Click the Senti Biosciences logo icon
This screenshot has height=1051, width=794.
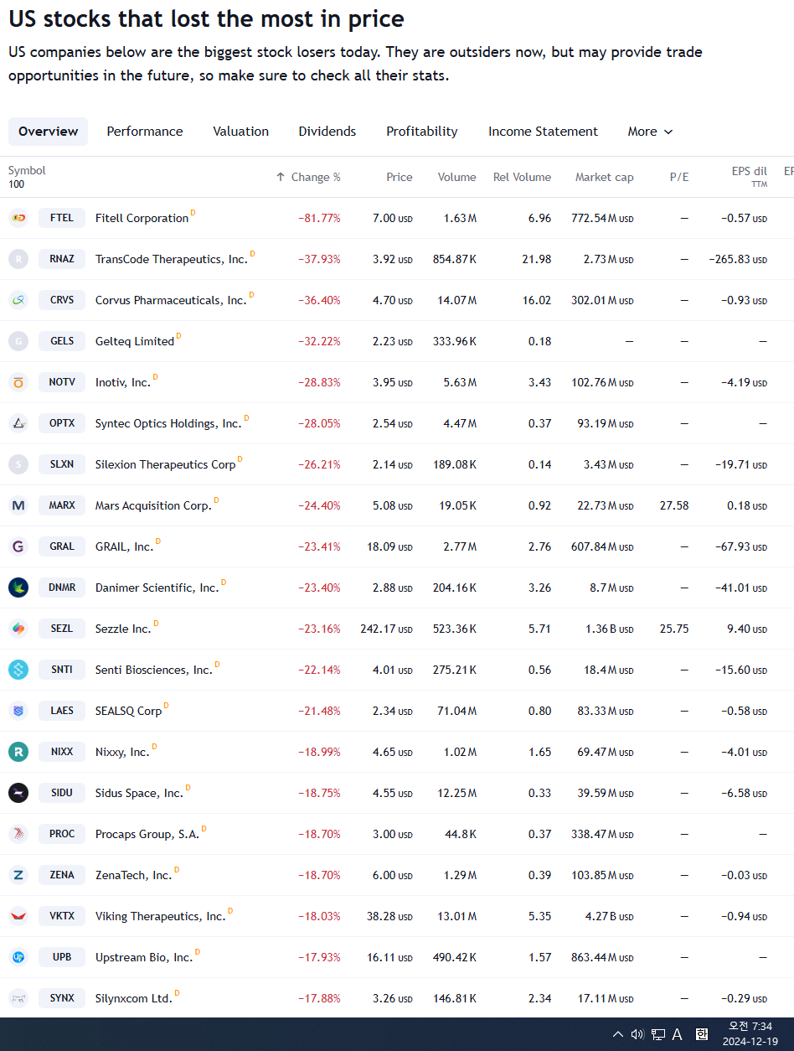18,670
